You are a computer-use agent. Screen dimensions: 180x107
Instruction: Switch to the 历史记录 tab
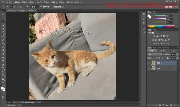pyautogui.click(x=166, y=48)
